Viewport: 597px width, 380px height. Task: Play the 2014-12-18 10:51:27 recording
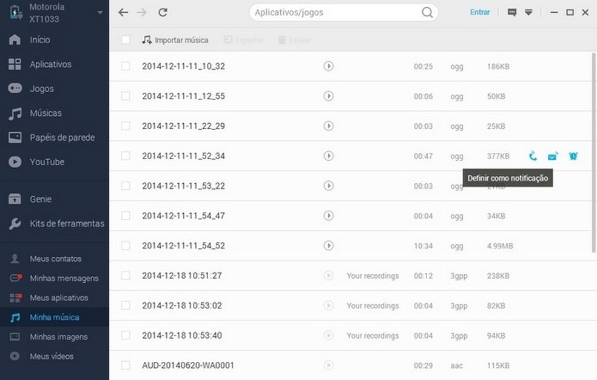[329, 276]
